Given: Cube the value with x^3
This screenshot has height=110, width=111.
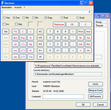Looking at the screenshot, I should click(23, 50).
